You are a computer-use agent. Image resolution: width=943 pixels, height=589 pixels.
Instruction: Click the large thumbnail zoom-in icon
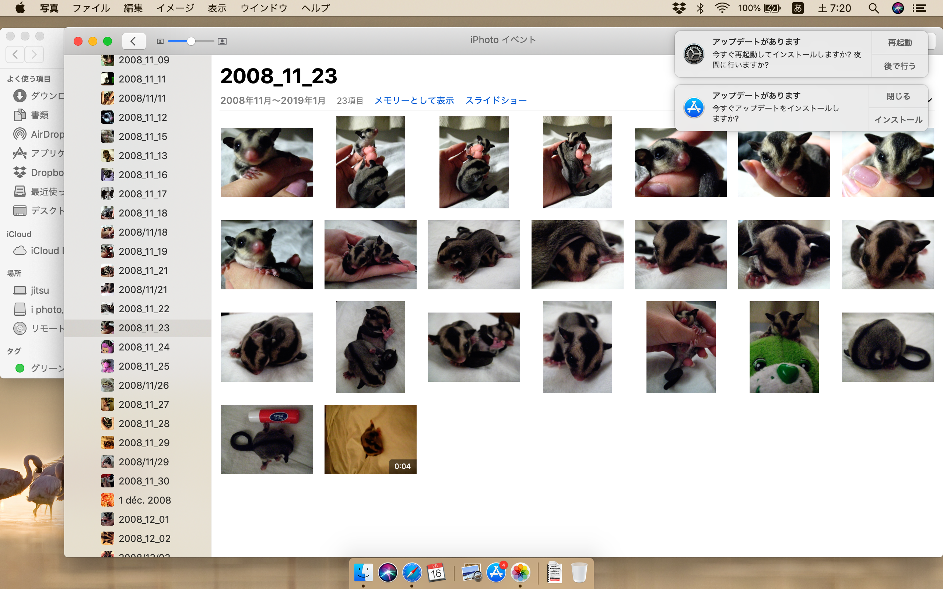[222, 41]
